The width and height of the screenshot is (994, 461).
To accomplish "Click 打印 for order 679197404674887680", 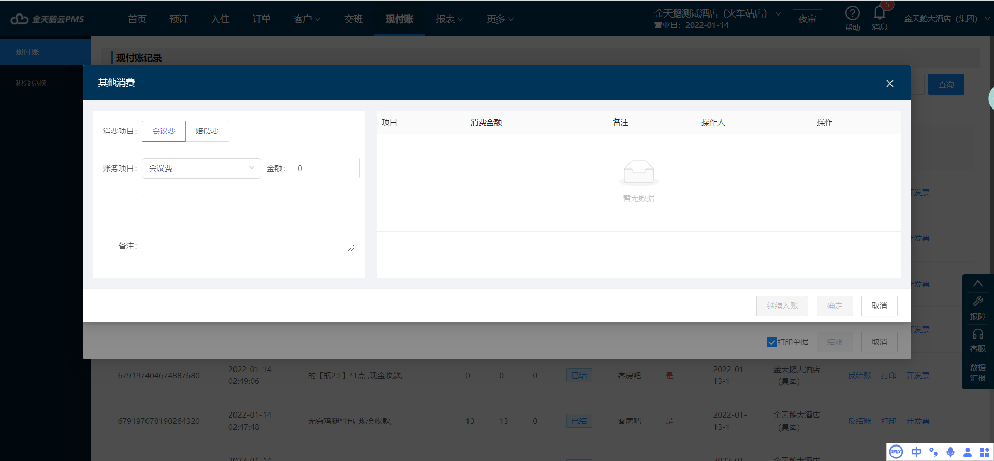I will point(889,375).
